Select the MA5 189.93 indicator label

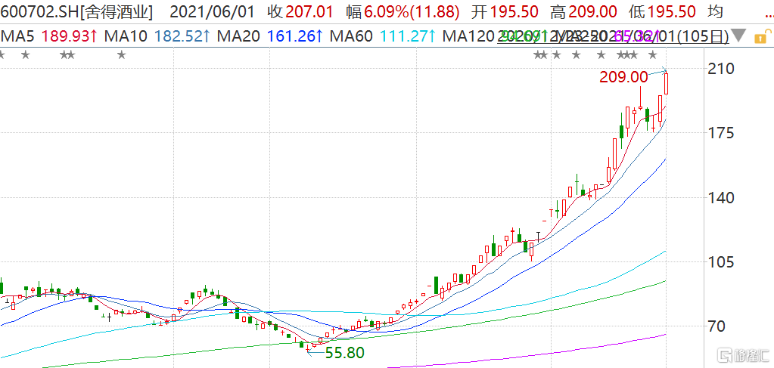pyautogui.click(x=48, y=36)
